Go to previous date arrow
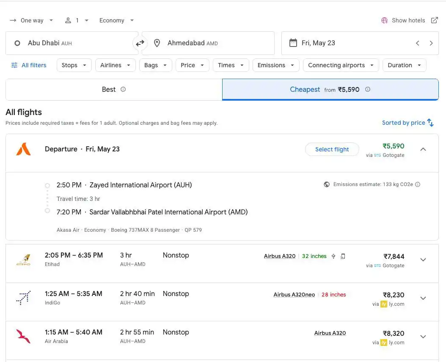446x362 pixels. click(418, 43)
